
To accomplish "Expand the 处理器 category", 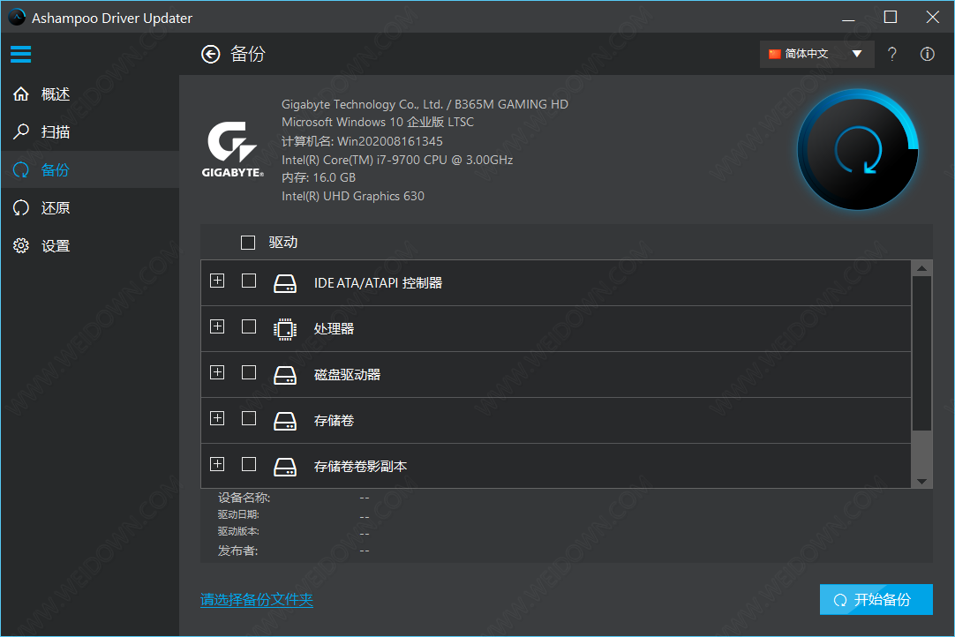I will coord(217,326).
